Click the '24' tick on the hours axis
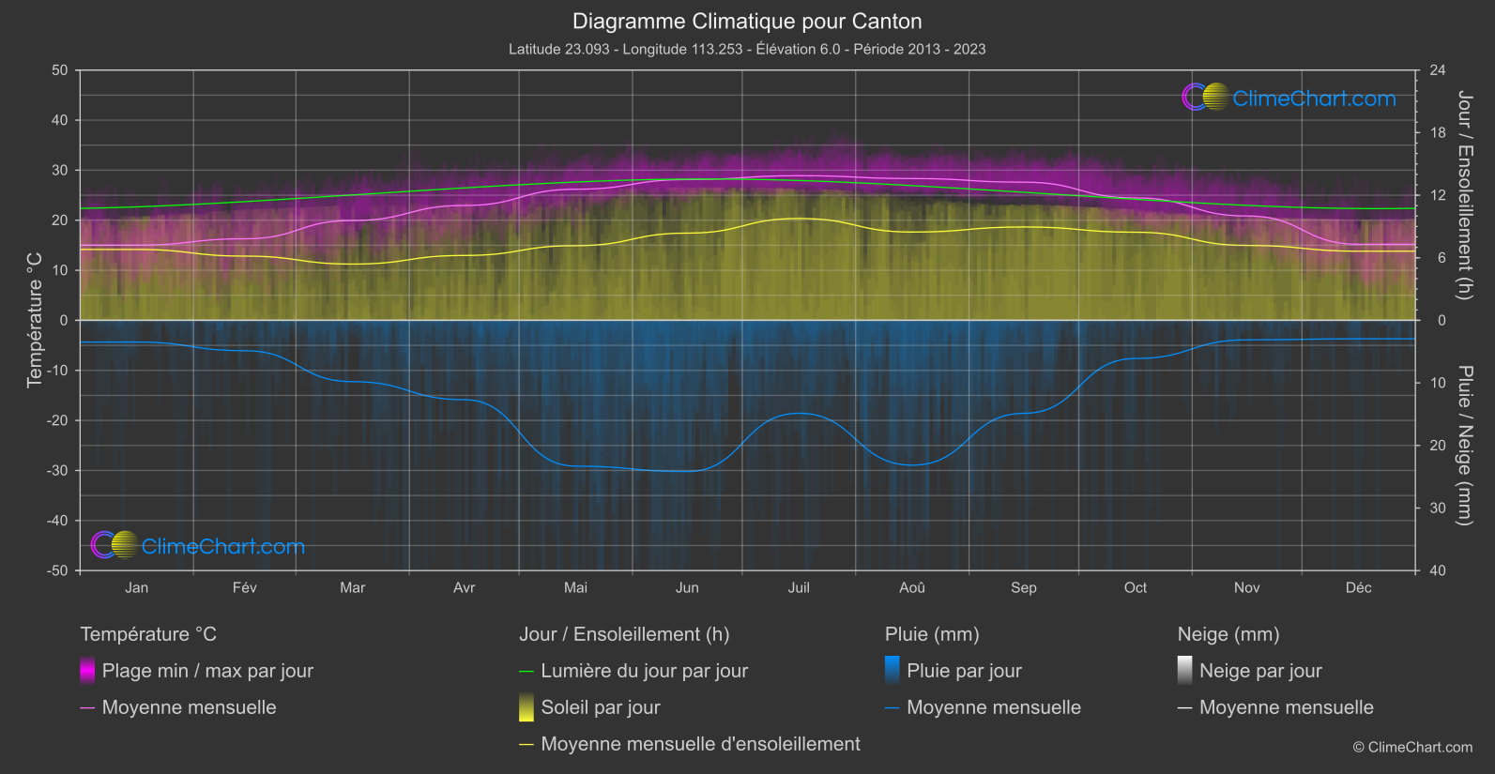1495x774 pixels. (x=1438, y=70)
